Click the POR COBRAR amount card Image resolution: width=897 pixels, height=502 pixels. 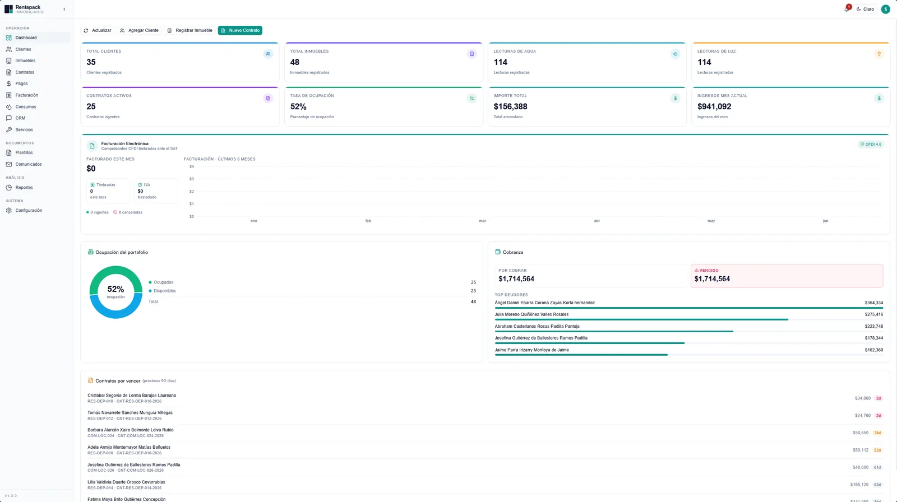click(590, 276)
